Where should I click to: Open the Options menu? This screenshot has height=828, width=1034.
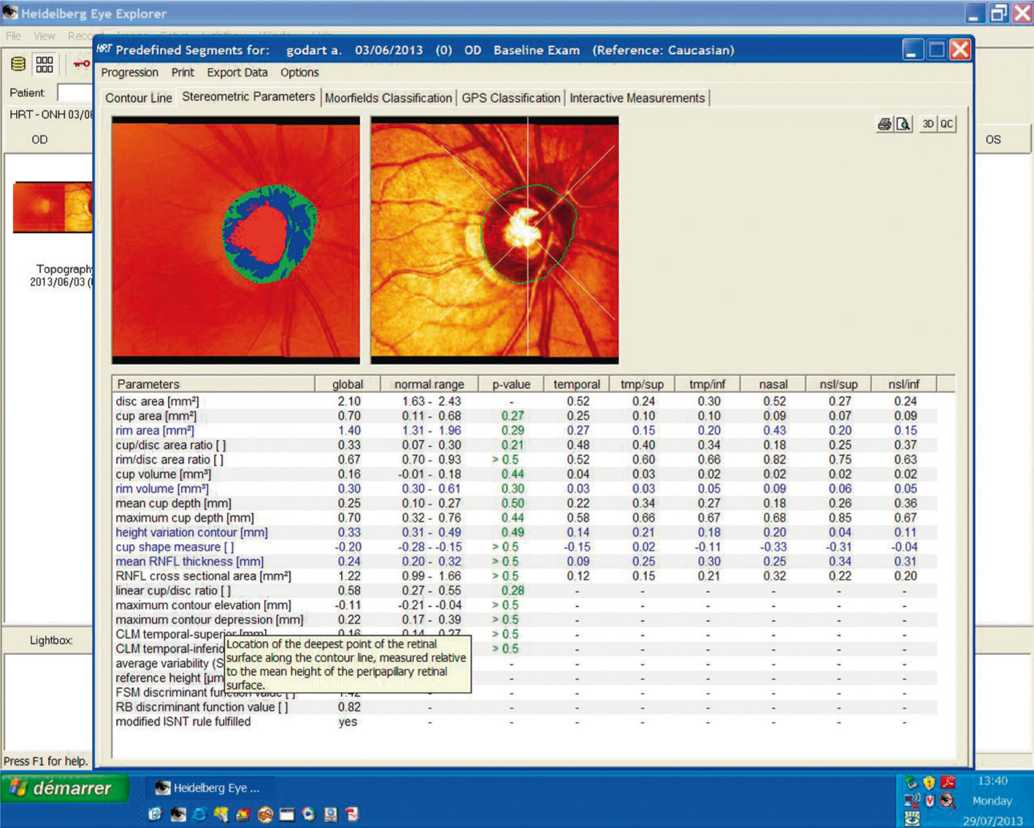(x=299, y=72)
